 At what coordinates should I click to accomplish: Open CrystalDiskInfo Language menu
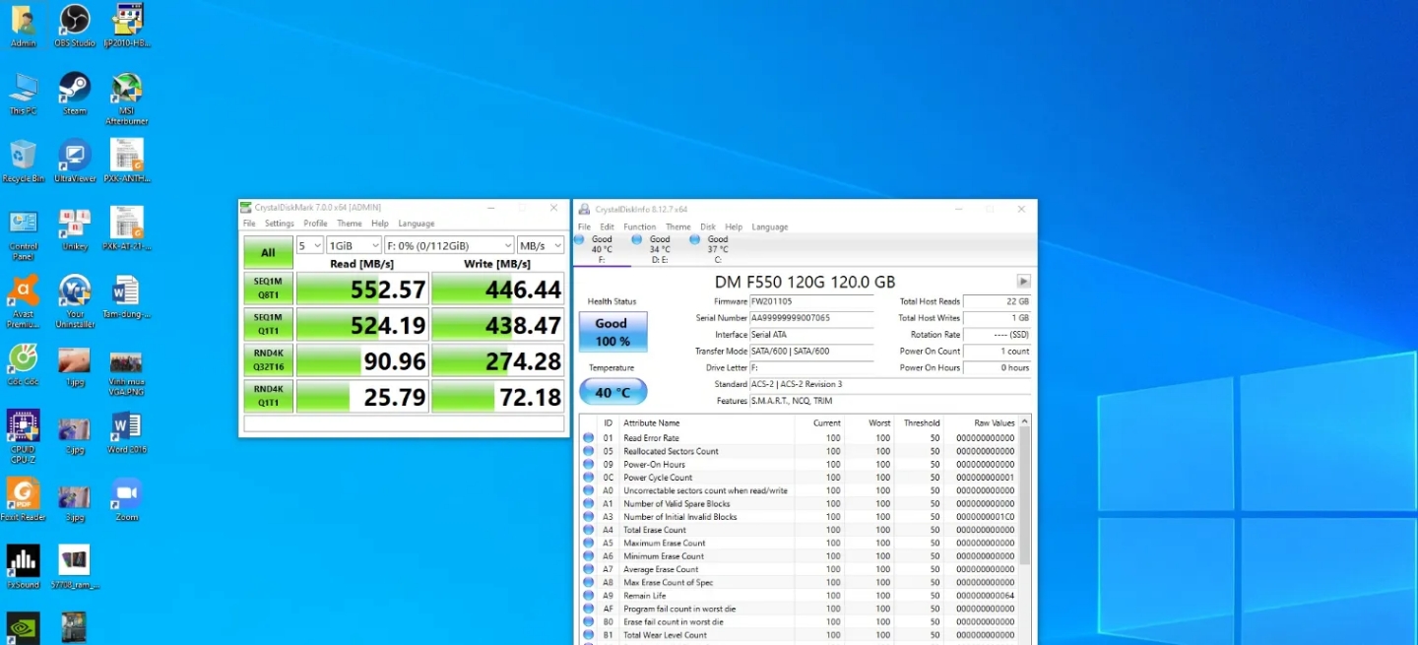click(x=770, y=226)
